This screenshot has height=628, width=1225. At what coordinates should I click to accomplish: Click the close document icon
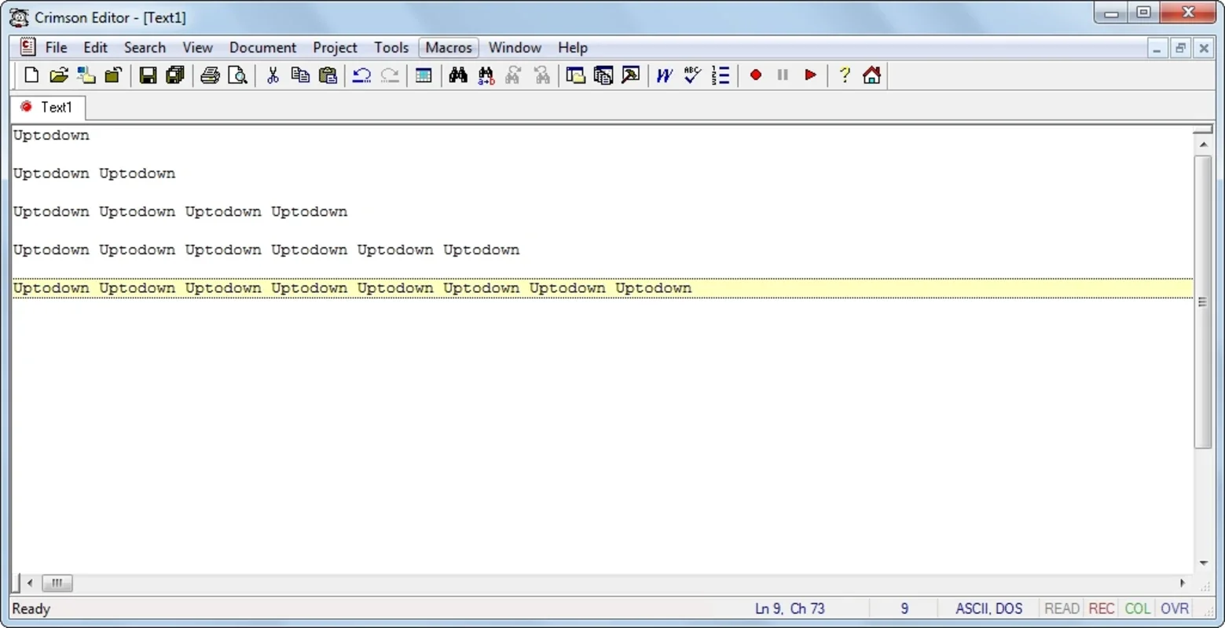pos(113,75)
